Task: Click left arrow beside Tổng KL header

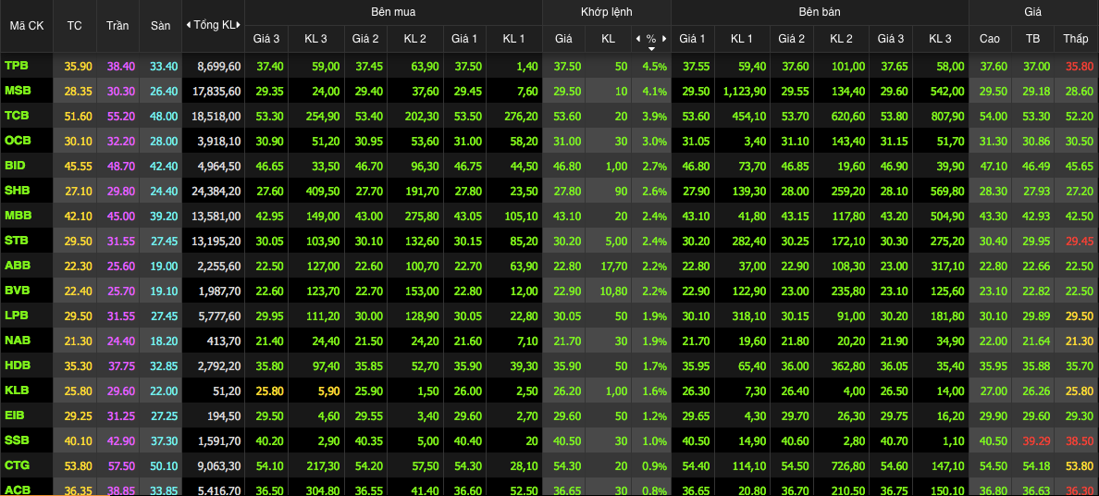Action: click(189, 25)
